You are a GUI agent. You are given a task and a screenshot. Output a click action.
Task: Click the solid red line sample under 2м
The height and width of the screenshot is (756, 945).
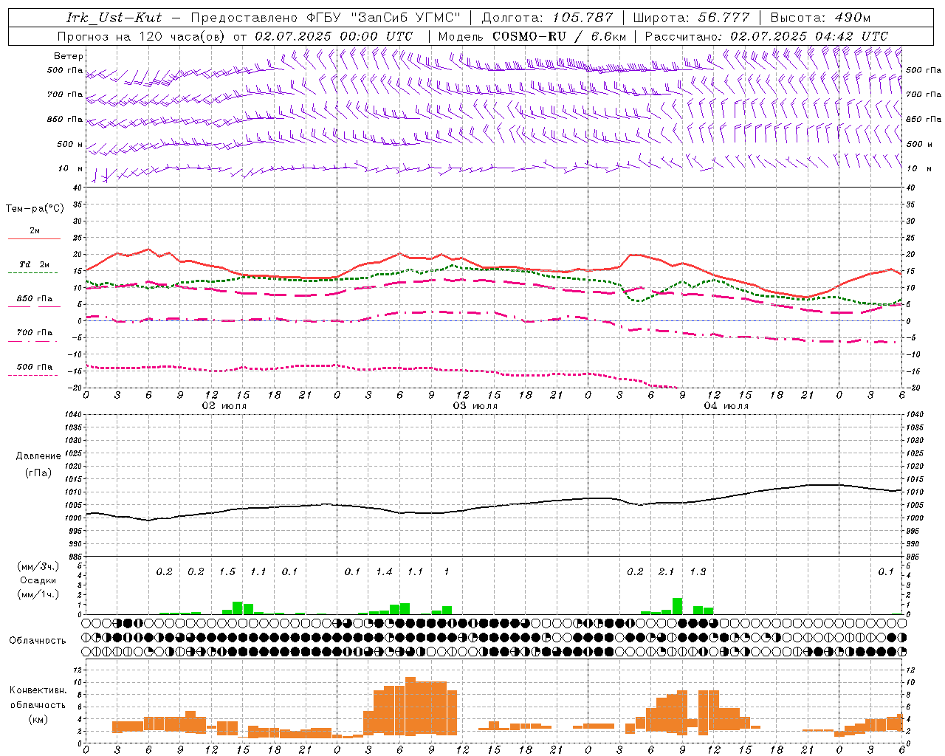[x=34, y=239]
